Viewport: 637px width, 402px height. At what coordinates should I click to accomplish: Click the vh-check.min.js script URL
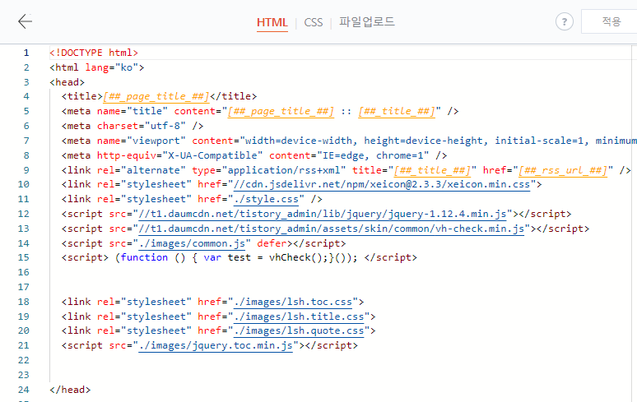pyautogui.click(x=332, y=229)
